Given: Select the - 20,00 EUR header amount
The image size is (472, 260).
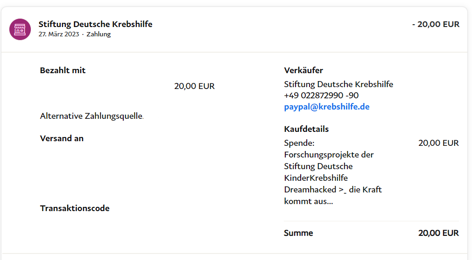Looking at the screenshot, I should coord(436,24).
